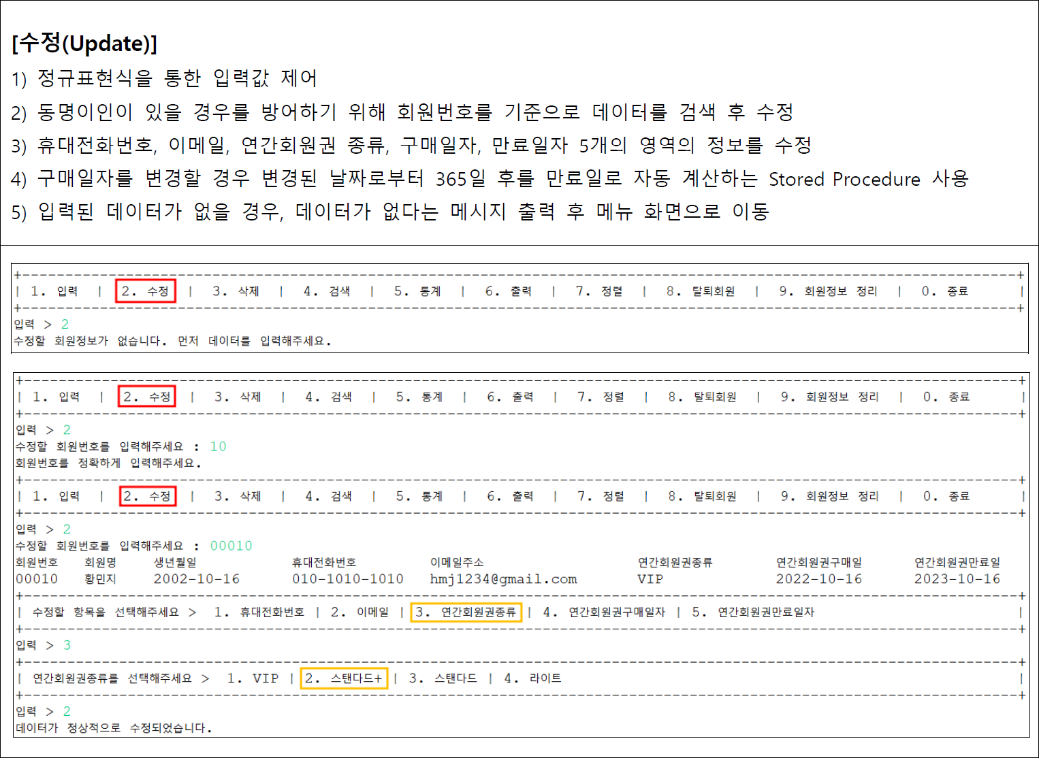Click the line starting '2) 동명이인이 있을 경우를'
Screen dimensions: 1039x758
tap(402, 112)
